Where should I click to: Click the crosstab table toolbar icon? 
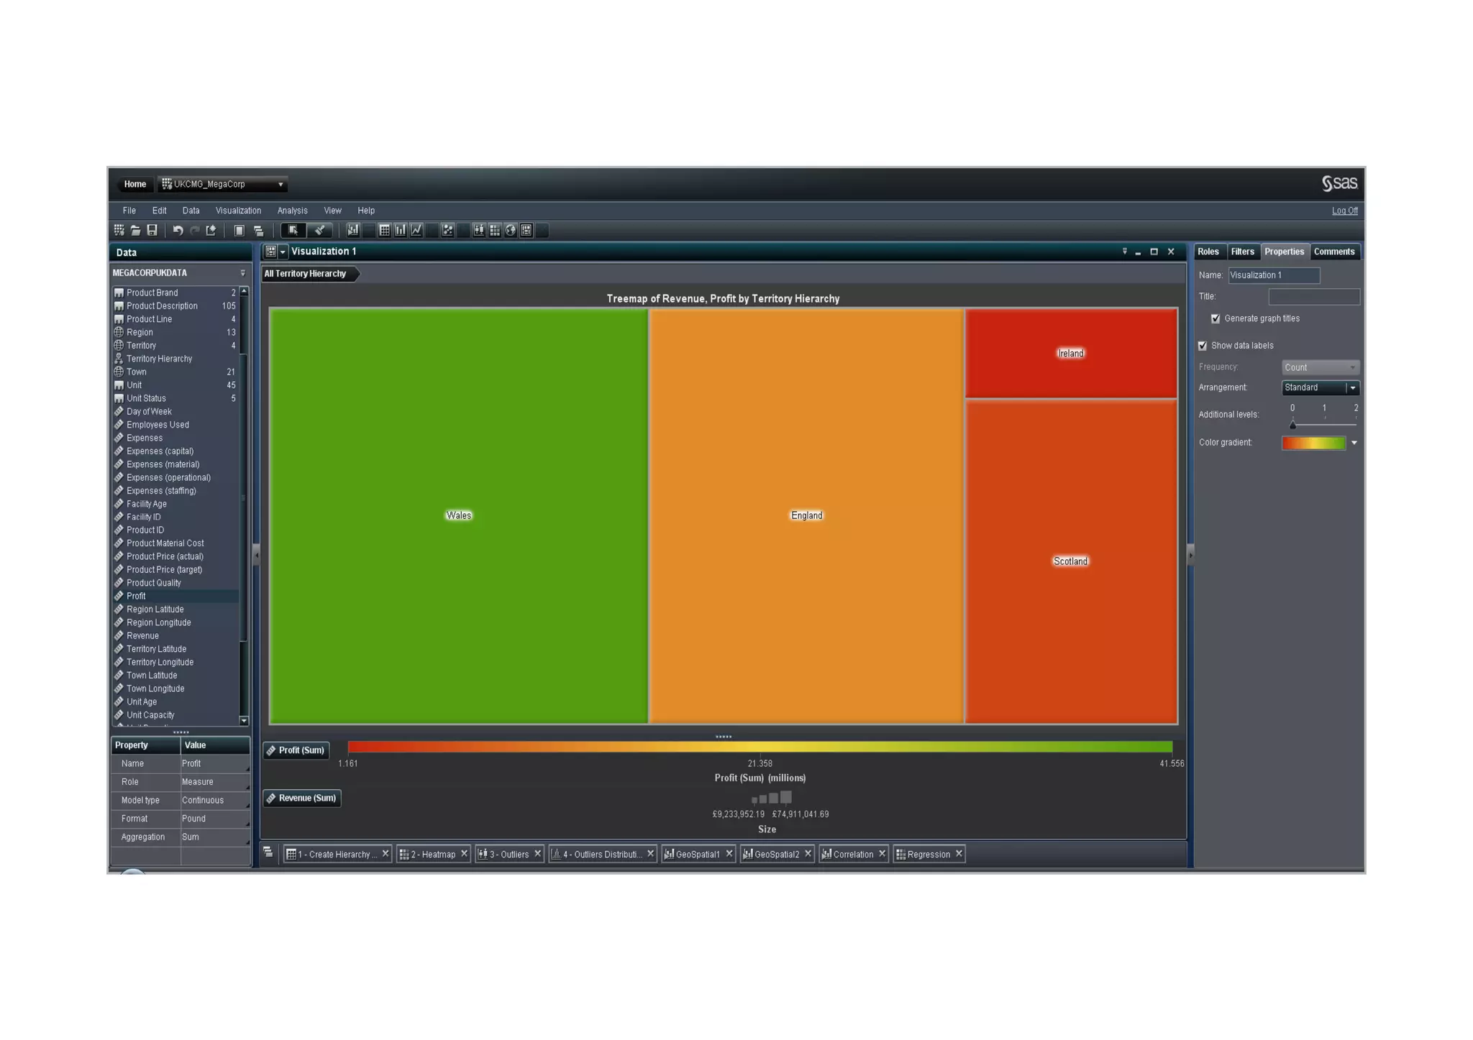pos(385,231)
